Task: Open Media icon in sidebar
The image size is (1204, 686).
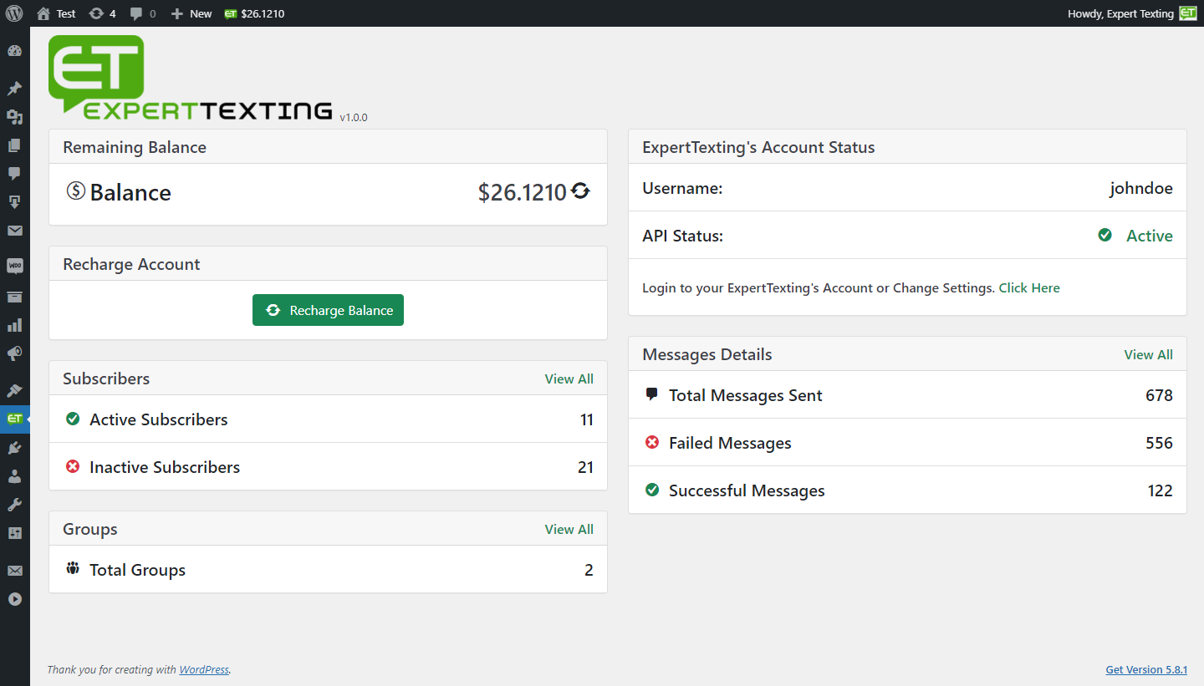Action: (x=14, y=117)
